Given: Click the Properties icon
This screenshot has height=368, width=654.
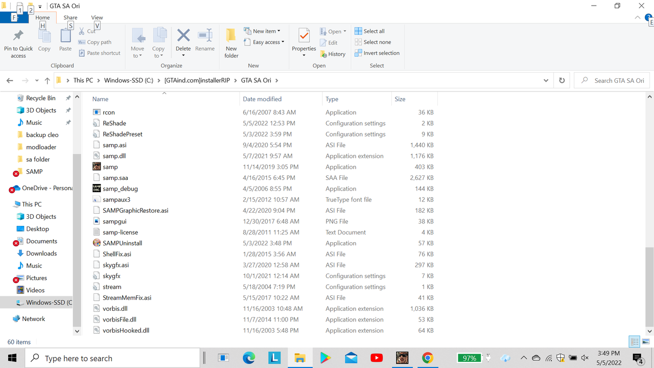Looking at the screenshot, I should point(304,36).
